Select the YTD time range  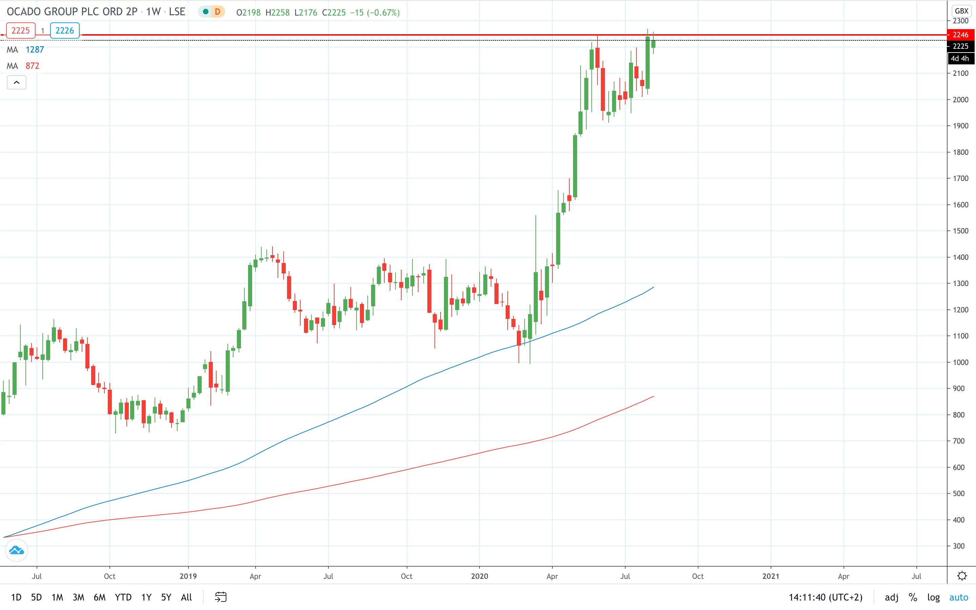(123, 597)
